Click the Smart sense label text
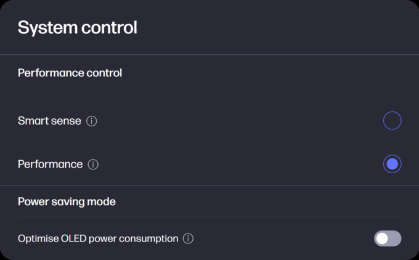The height and width of the screenshot is (260, 419). (49, 121)
